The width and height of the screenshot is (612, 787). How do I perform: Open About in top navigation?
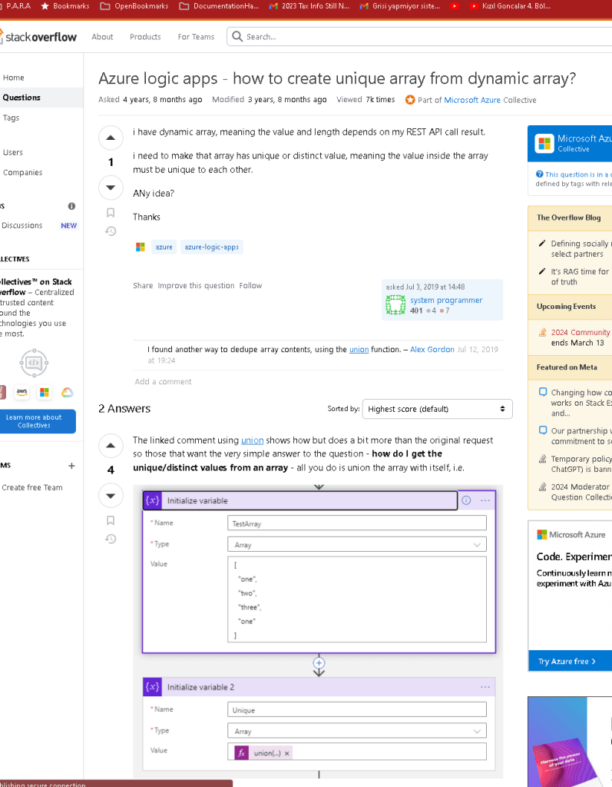(x=102, y=37)
